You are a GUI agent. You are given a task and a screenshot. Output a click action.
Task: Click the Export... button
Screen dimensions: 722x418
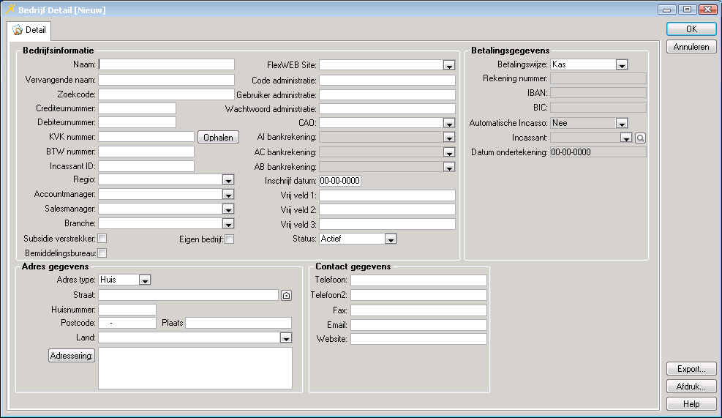(691, 369)
